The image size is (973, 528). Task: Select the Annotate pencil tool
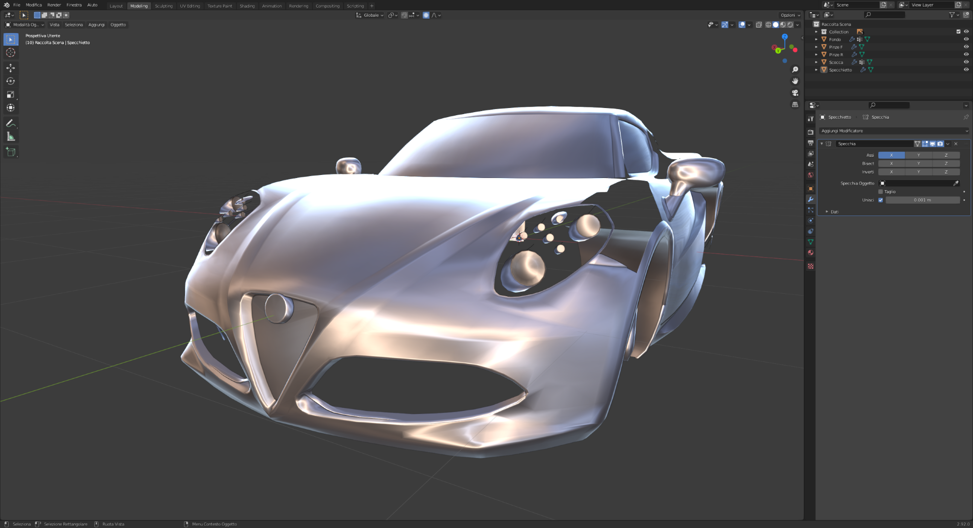[11, 123]
